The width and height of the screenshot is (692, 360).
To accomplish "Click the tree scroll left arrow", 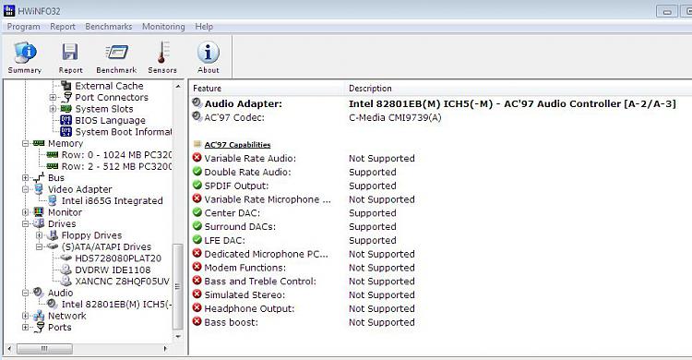I will tap(9, 349).
